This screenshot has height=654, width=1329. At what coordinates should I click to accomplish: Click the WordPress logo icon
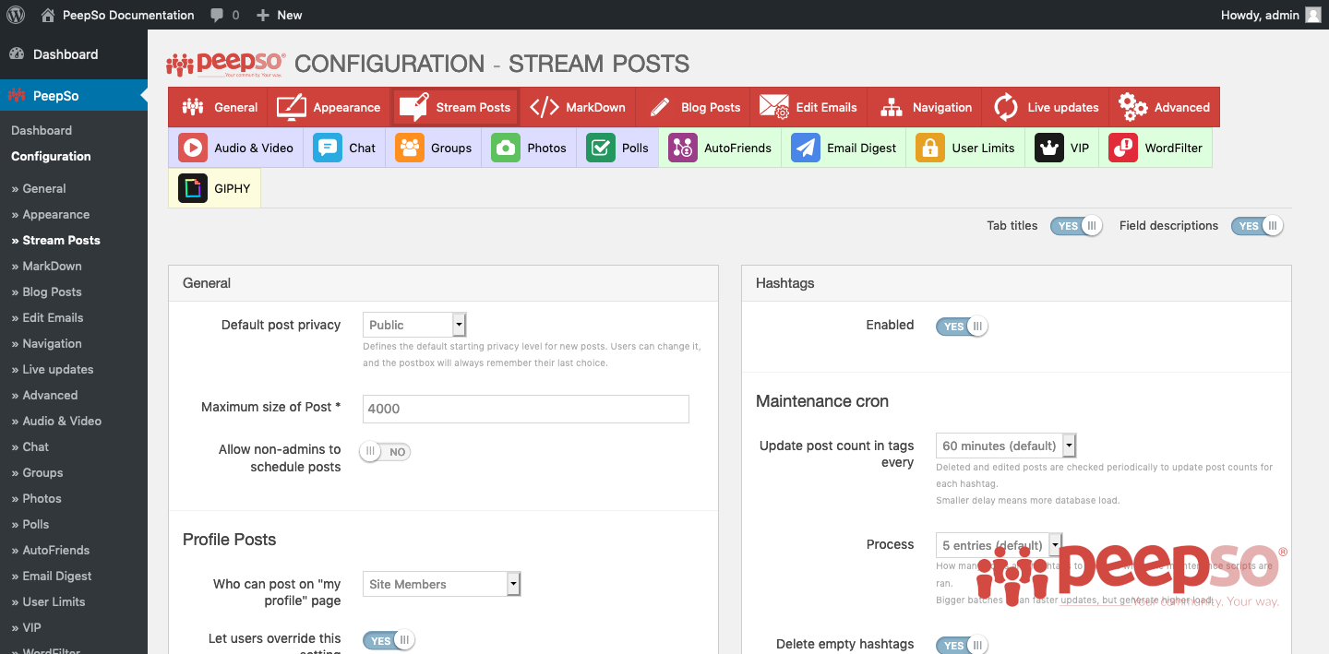point(16,15)
